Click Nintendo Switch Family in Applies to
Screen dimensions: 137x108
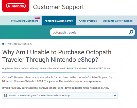coord(26,68)
